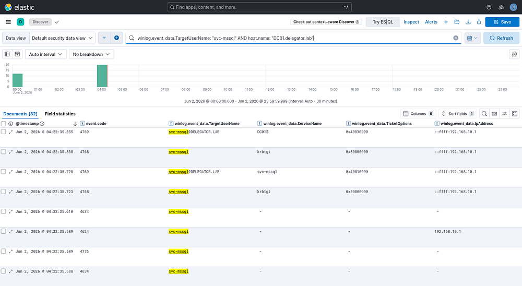Viewport: 522px width, 286px height.
Task: Open the filter options menu icon
Action: click(x=104, y=38)
